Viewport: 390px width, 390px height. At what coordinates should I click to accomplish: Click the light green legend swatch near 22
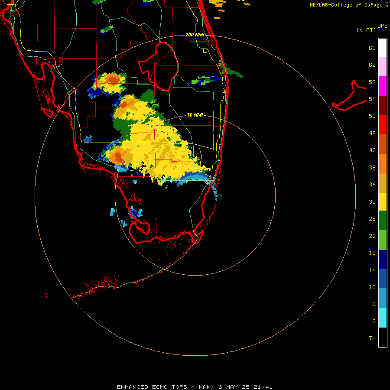tap(383, 240)
